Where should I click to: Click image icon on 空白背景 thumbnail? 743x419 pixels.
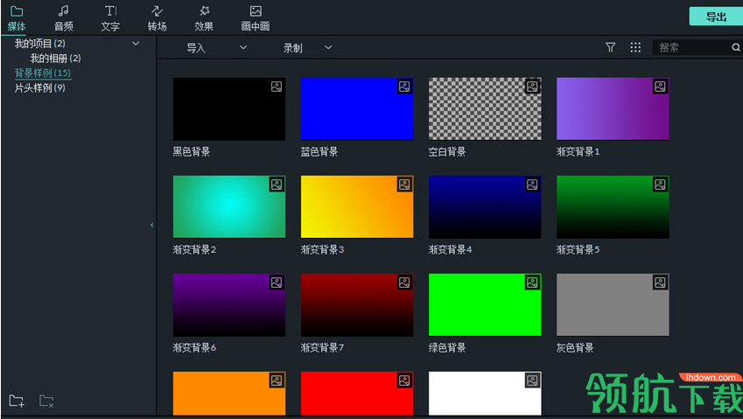532,87
